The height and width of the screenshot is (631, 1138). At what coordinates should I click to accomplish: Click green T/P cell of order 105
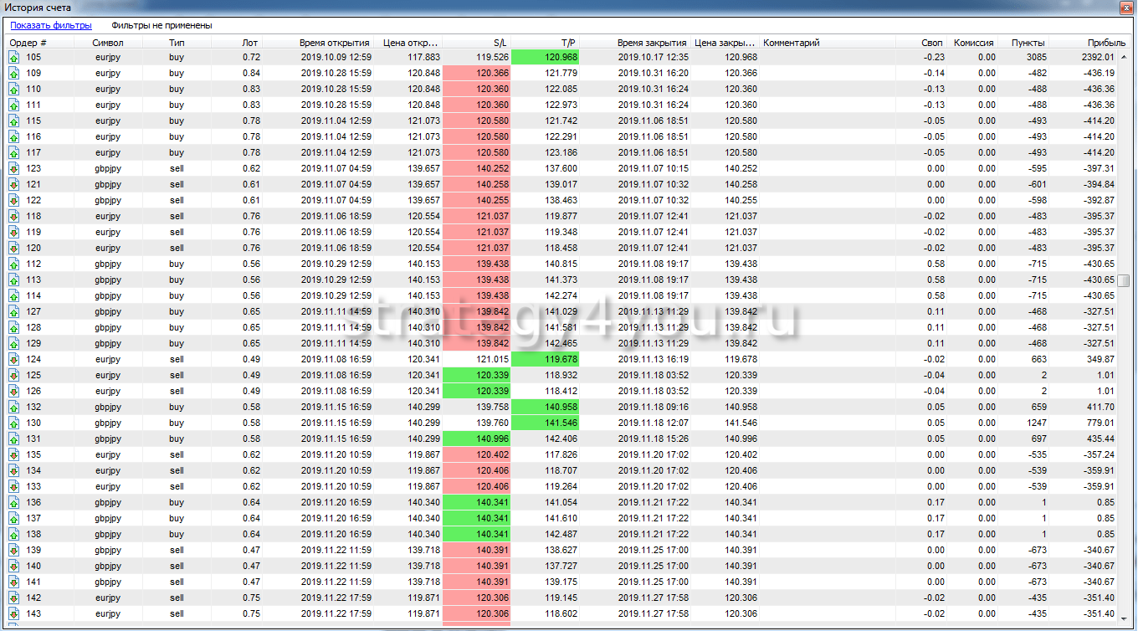545,57
